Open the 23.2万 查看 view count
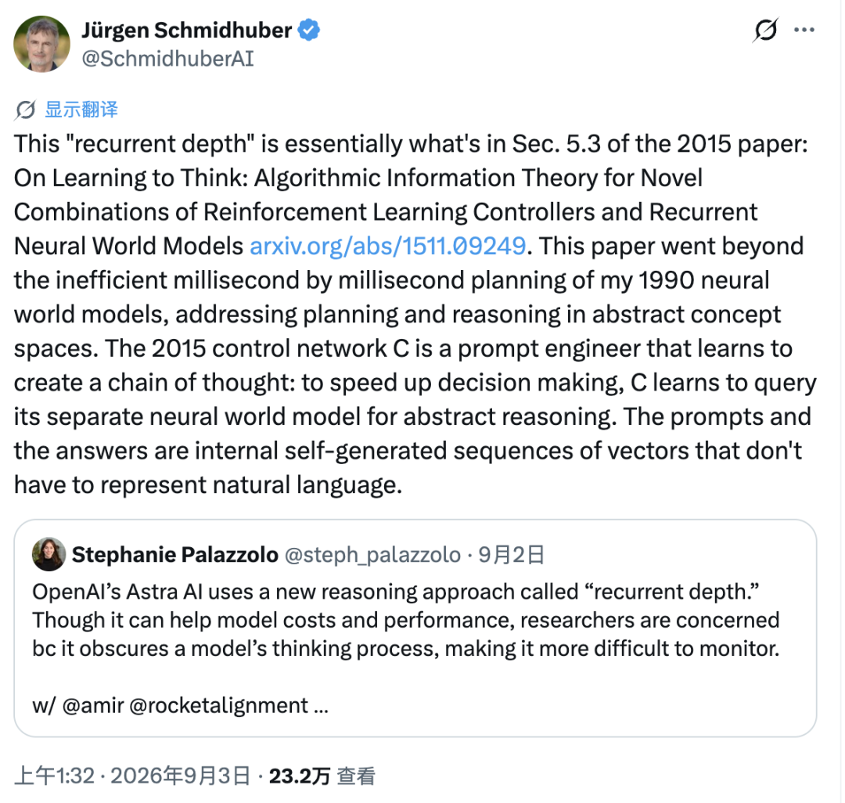The height and width of the screenshot is (803, 845). pos(322,776)
